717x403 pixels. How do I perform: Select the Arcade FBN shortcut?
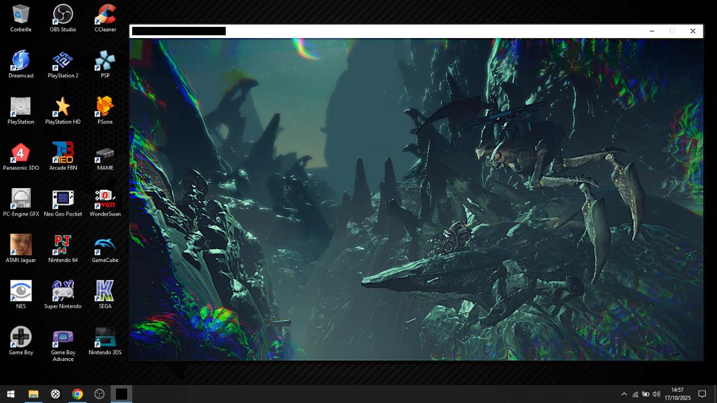(x=63, y=153)
